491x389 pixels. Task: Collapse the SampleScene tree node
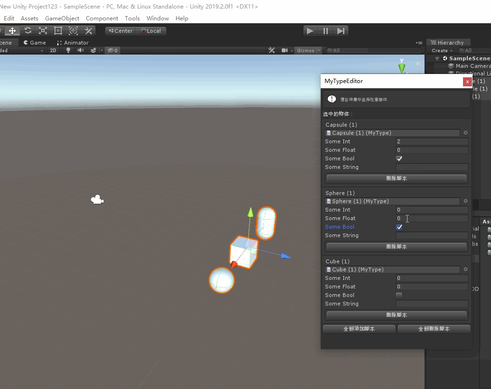pos(437,58)
